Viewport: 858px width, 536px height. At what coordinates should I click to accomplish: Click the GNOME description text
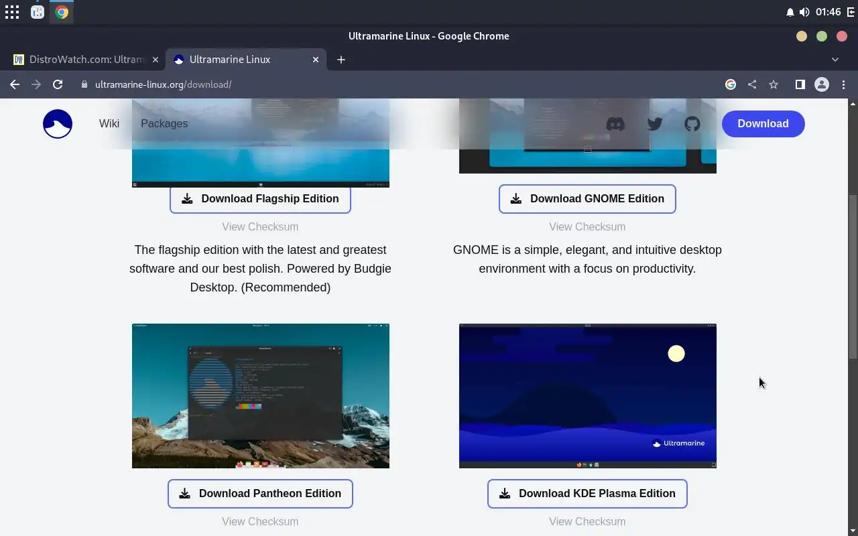(587, 259)
